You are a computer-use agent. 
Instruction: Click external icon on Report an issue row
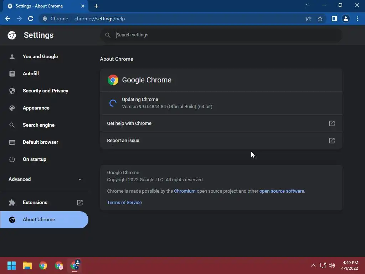[332, 141]
